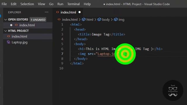
Task: Open the Selection menu
Action: coord(27,4)
